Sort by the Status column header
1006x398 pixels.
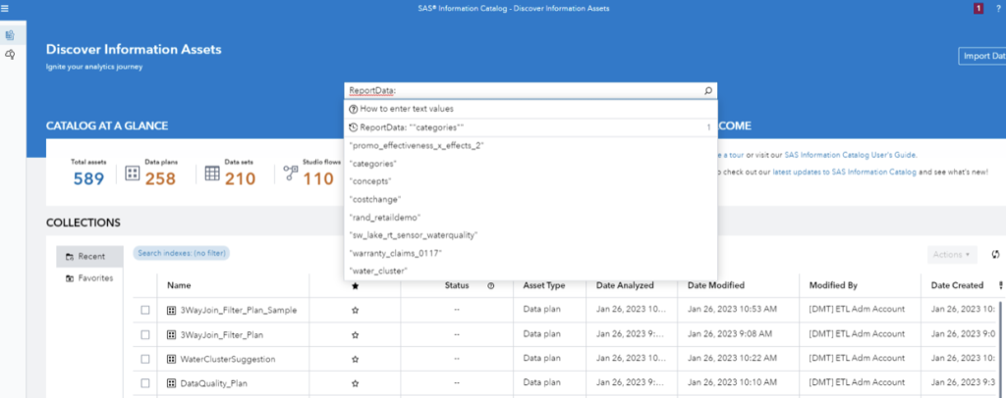pos(457,285)
